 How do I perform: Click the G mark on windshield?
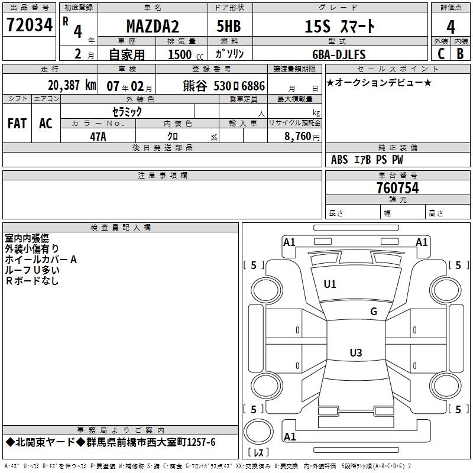click(374, 312)
